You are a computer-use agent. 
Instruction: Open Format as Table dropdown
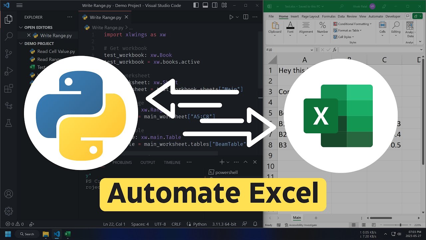[x=347, y=30]
